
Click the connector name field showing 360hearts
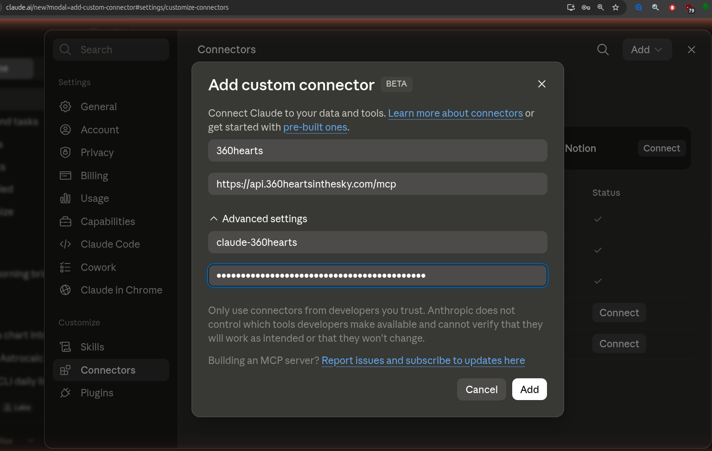coord(377,150)
